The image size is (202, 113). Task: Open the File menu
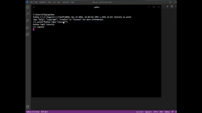31,2
